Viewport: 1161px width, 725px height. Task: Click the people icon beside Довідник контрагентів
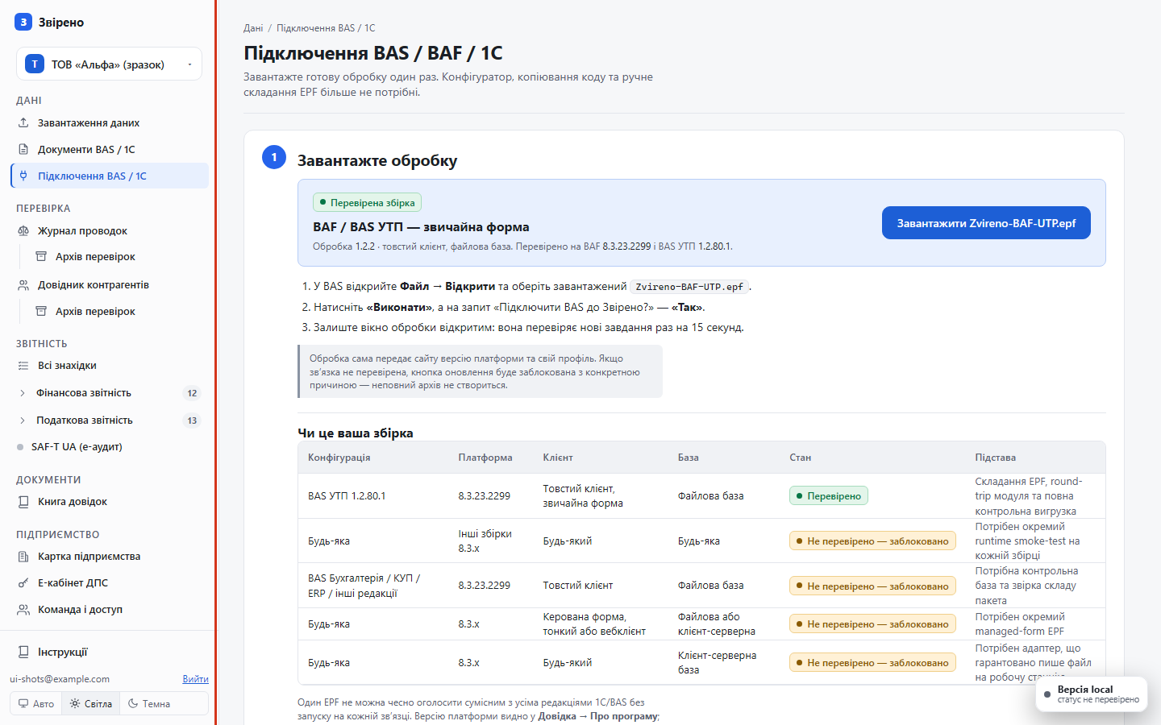pos(24,285)
